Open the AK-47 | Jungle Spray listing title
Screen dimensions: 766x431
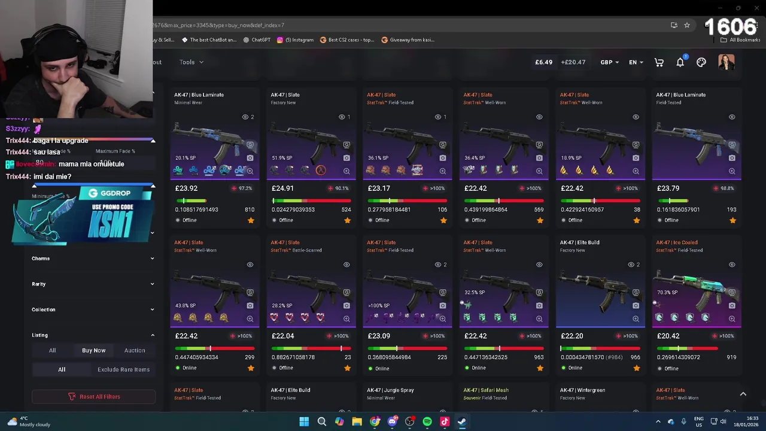coord(390,390)
